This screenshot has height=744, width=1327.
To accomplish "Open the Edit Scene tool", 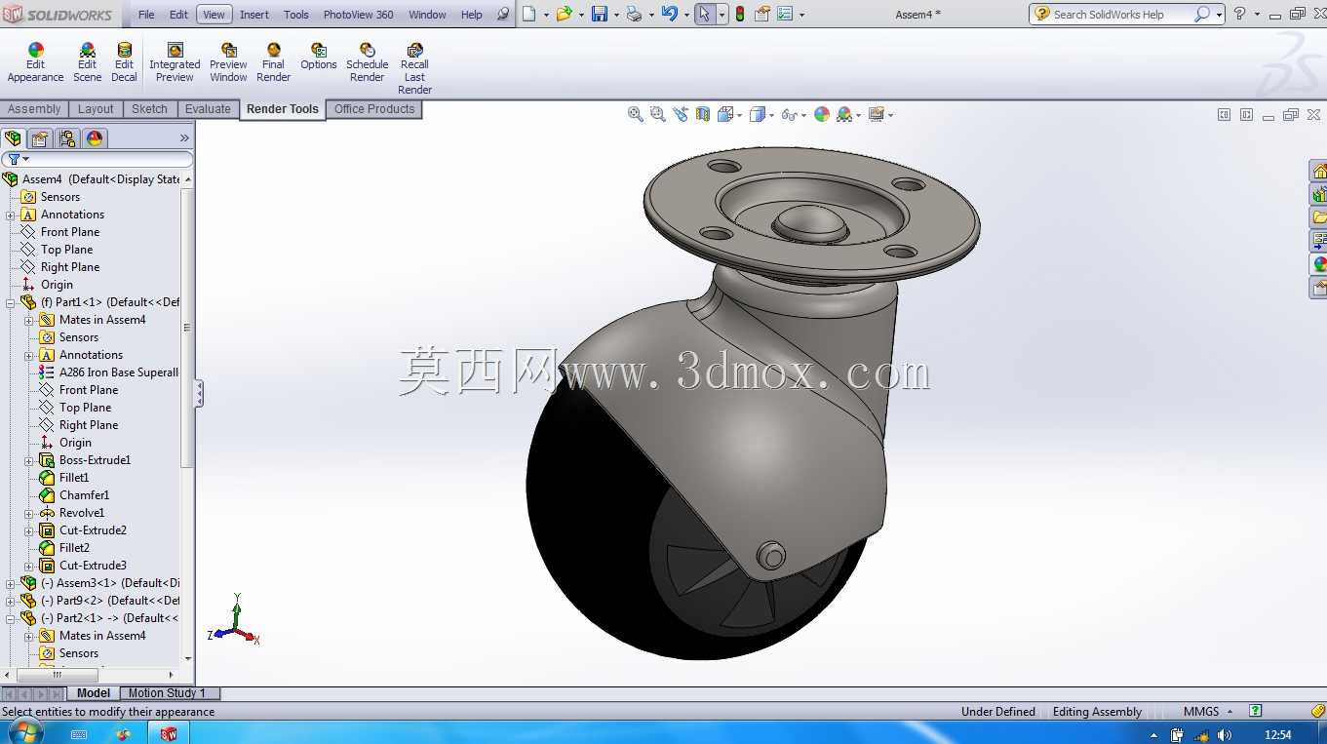I will pos(87,62).
